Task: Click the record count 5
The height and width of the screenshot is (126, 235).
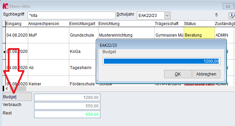Action: [x=216, y=15]
